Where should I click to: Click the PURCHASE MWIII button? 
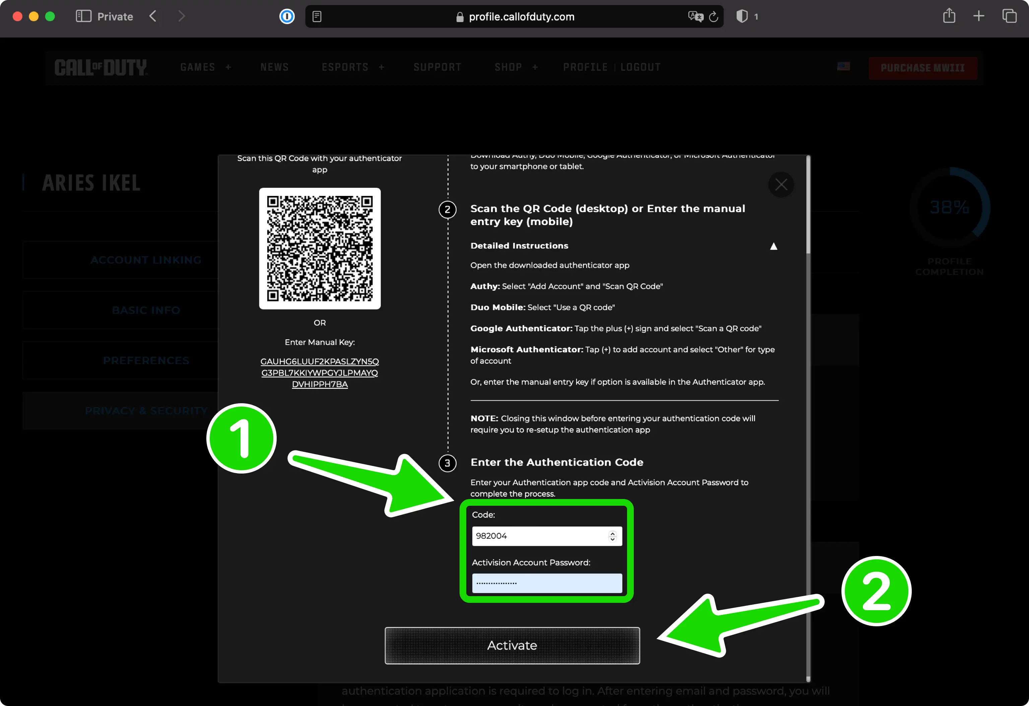pyautogui.click(x=923, y=68)
